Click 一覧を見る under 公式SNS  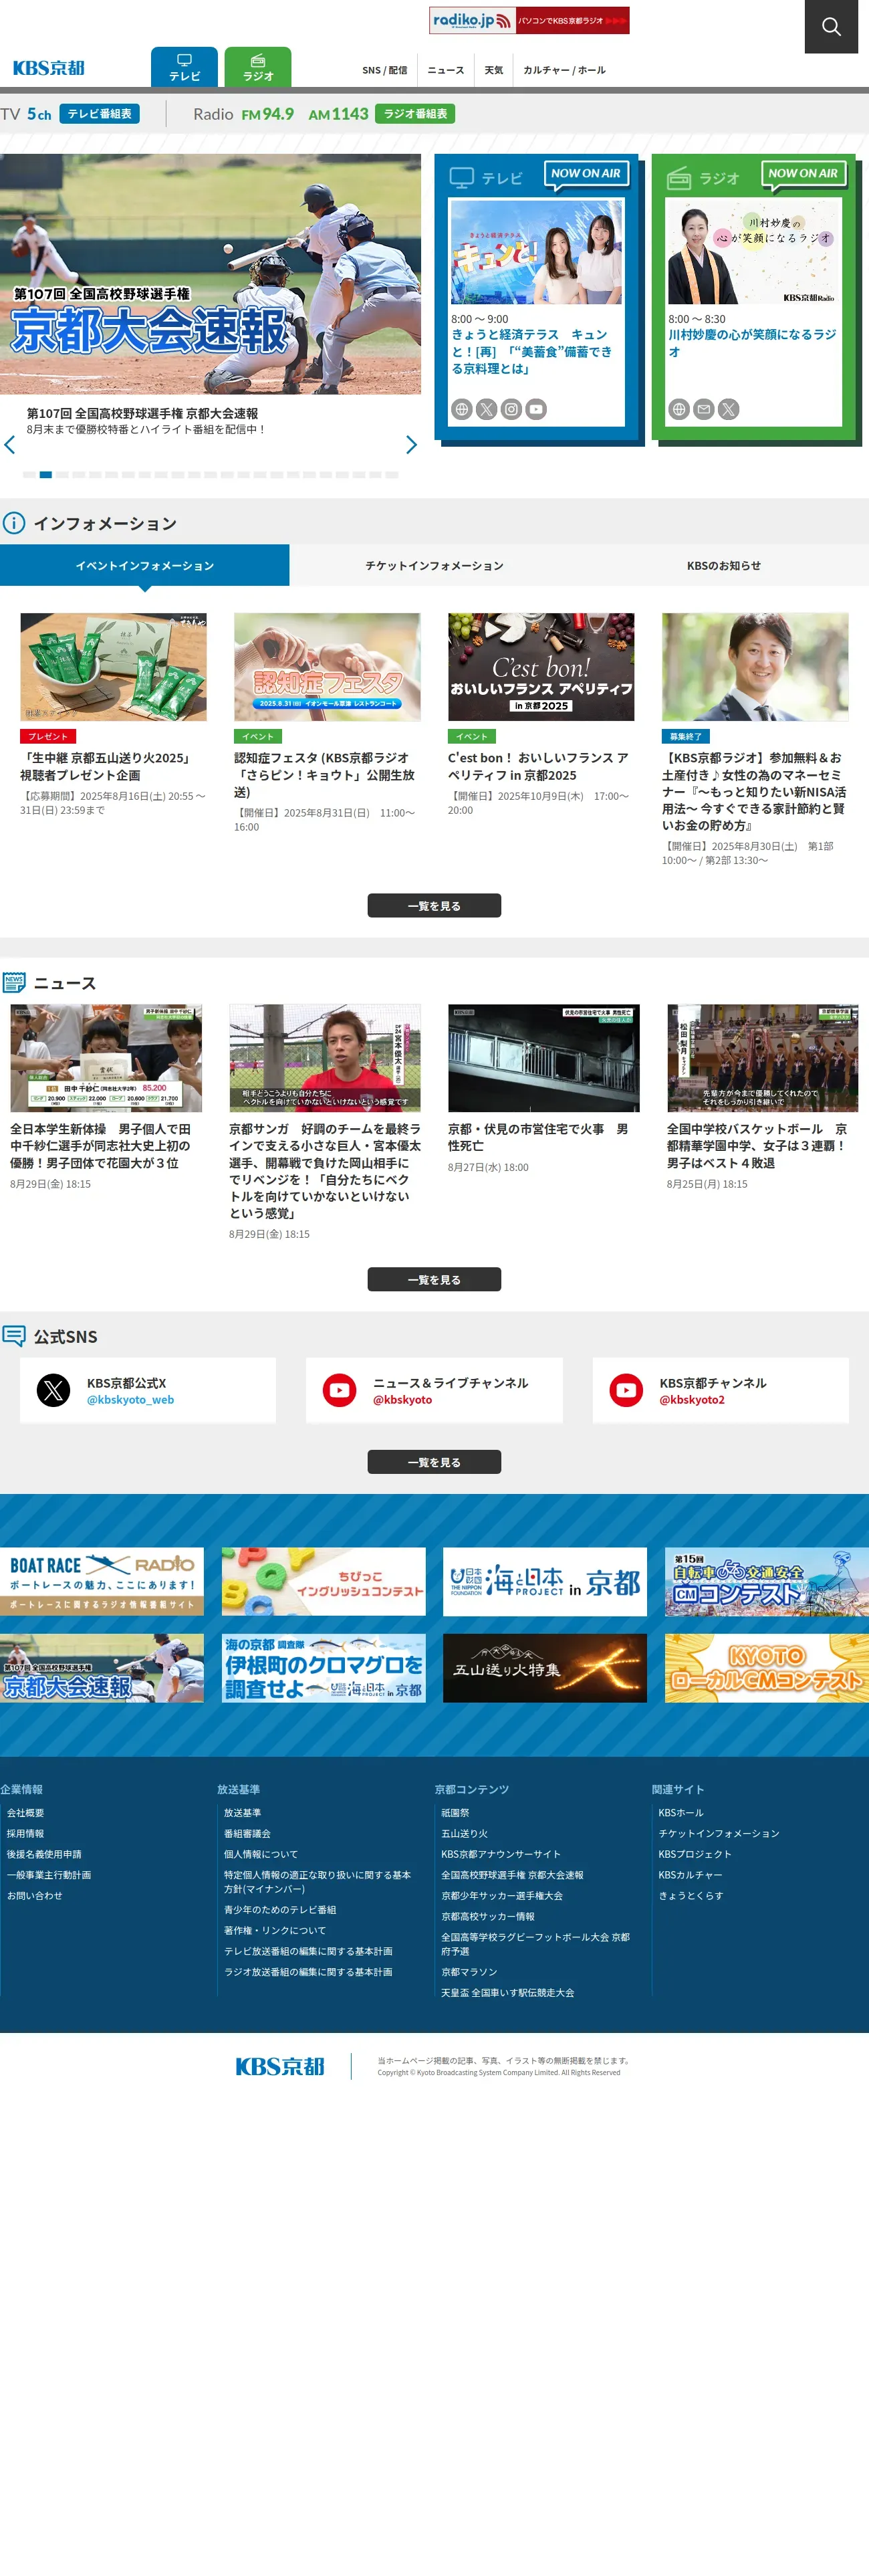tap(434, 1462)
